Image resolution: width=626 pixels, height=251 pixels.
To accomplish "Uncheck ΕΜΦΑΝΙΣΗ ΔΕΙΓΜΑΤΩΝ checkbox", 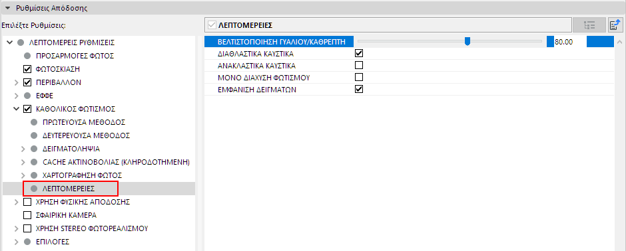I will tap(359, 89).
